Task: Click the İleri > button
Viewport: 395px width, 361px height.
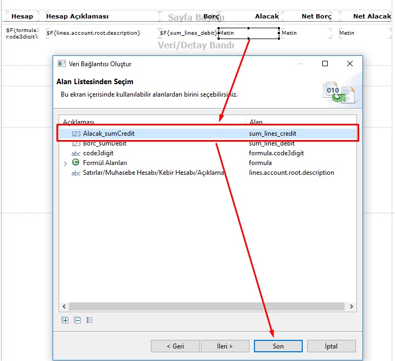Action: point(225,346)
